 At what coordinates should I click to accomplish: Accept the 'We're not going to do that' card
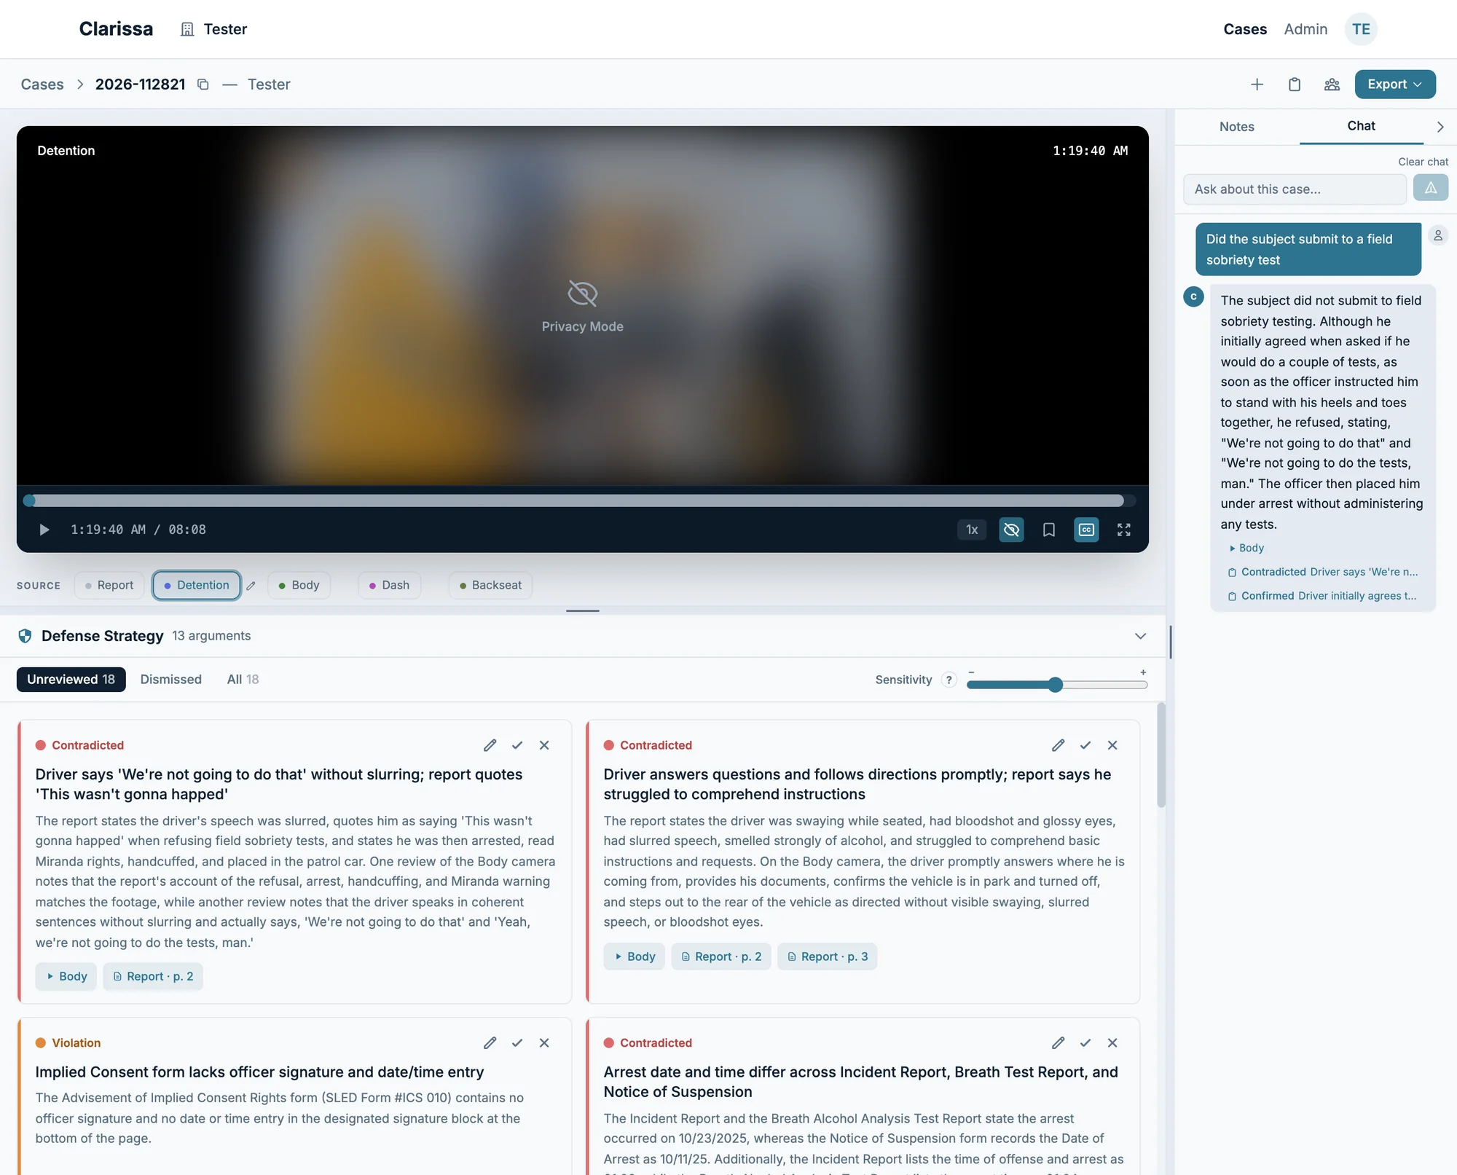tap(517, 745)
